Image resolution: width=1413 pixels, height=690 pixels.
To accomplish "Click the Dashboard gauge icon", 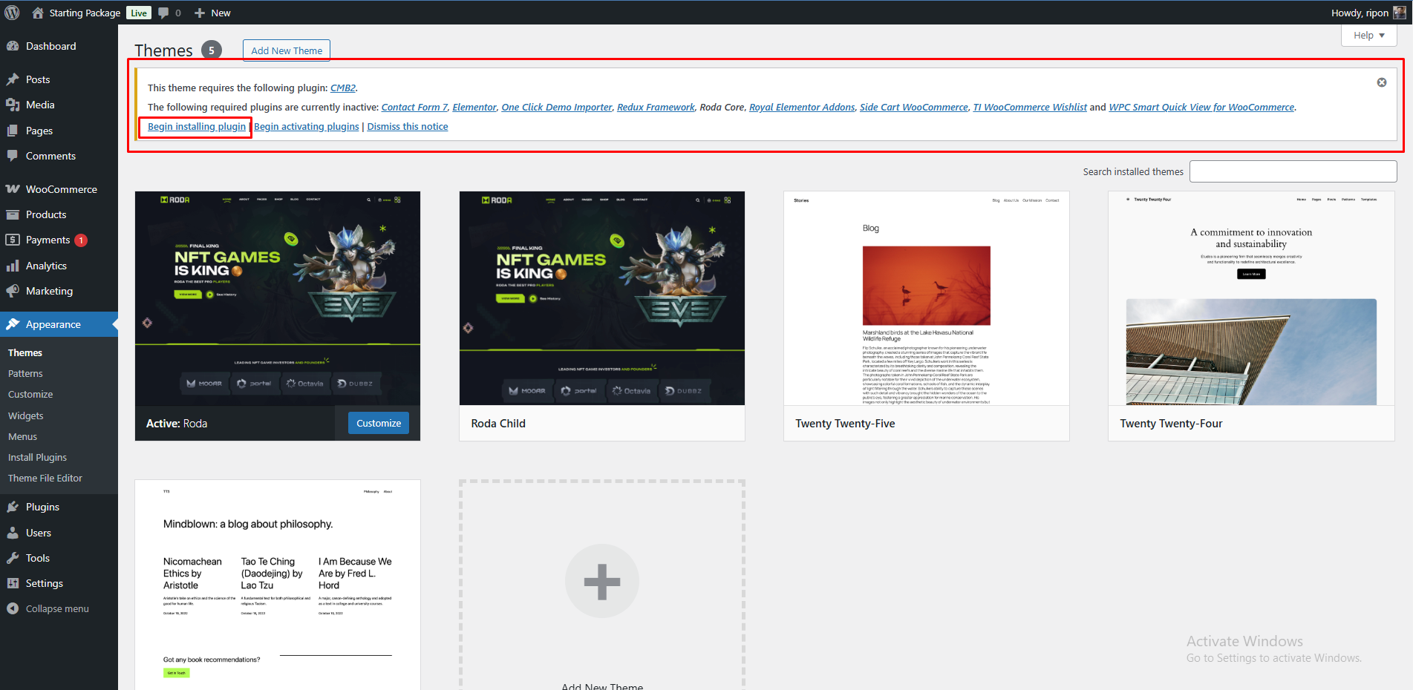I will (x=13, y=46).
